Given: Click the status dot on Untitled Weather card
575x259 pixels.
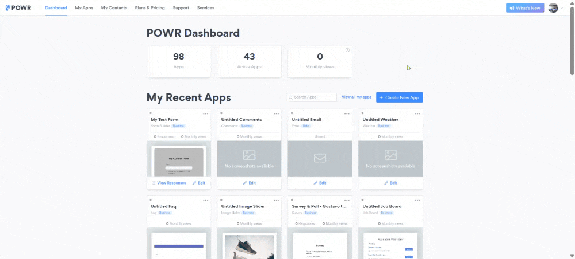Looking at the screenshot, I should click(x=362, y=113).
